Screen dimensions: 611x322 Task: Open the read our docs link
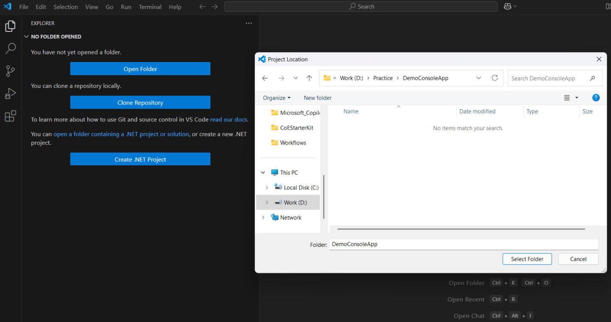point(228,119)
